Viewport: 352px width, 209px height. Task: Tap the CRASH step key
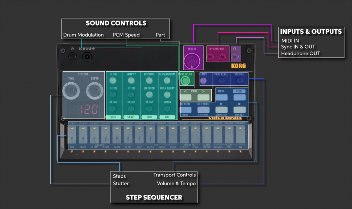(x=173, y=135)
